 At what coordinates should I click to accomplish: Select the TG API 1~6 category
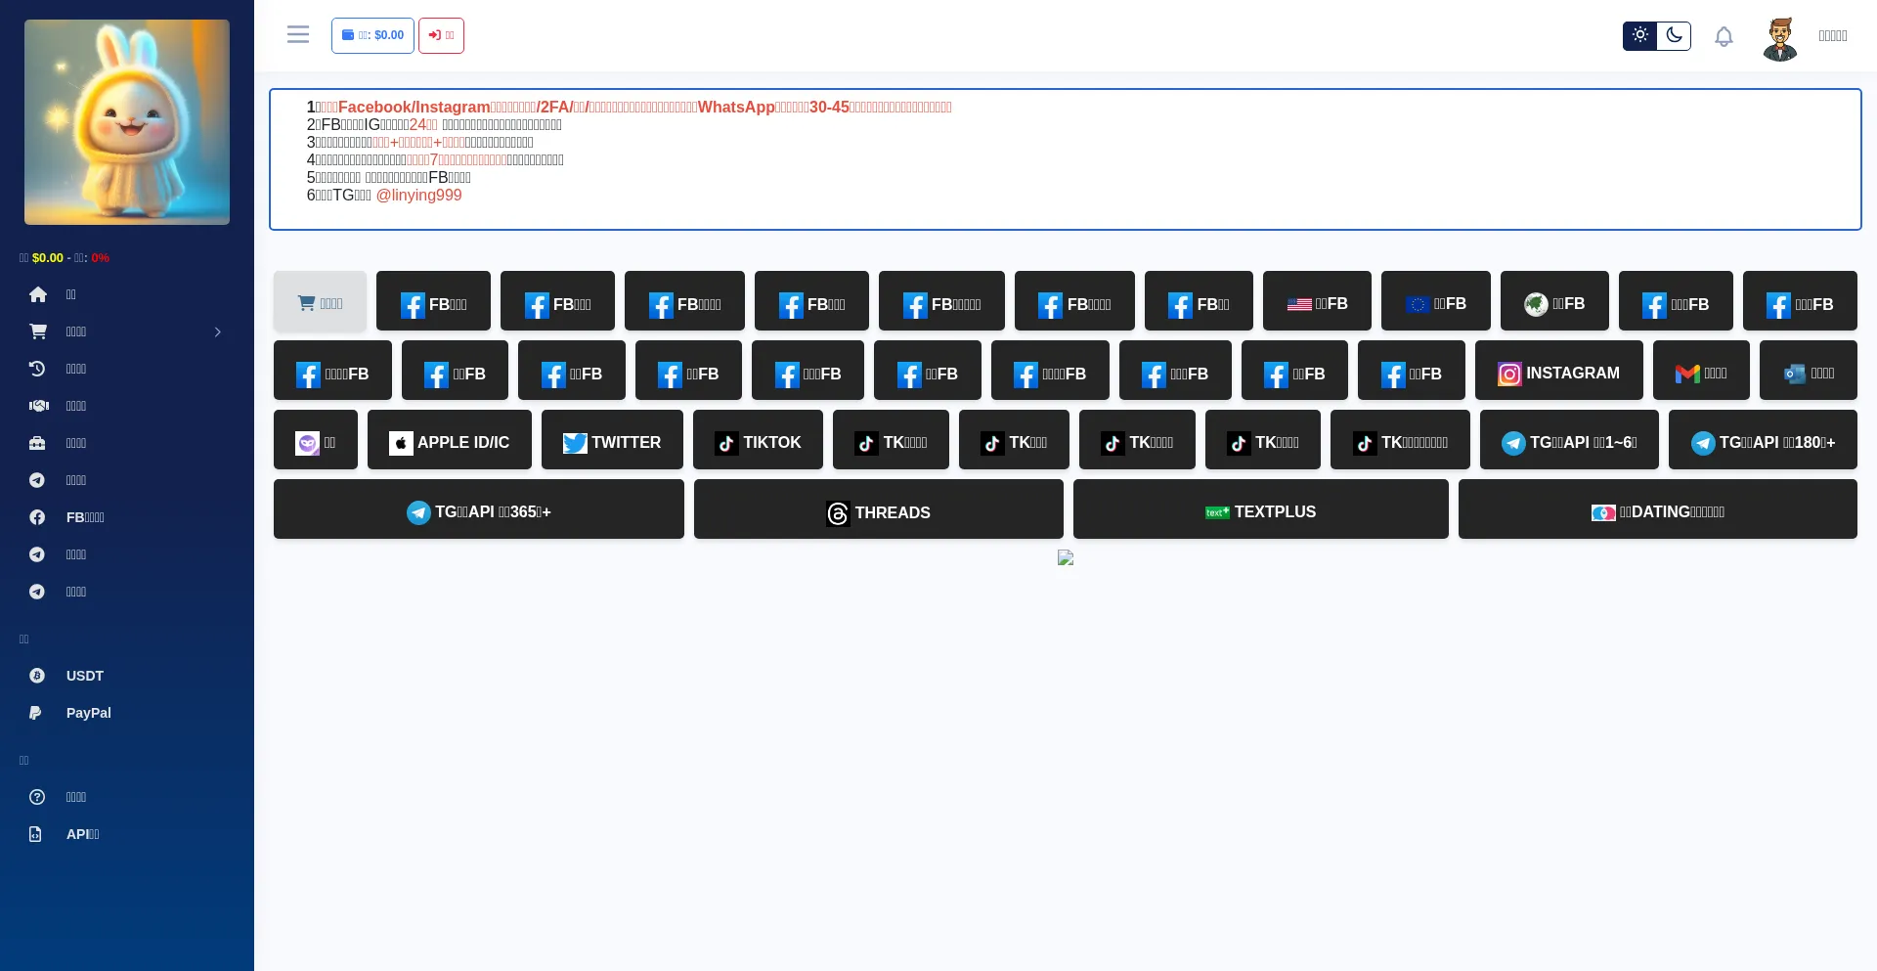1569,442
